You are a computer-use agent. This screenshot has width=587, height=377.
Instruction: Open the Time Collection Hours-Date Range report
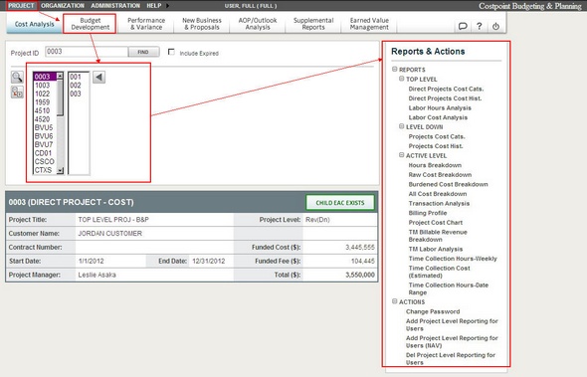pyautogui.click(x=448, y=288)
